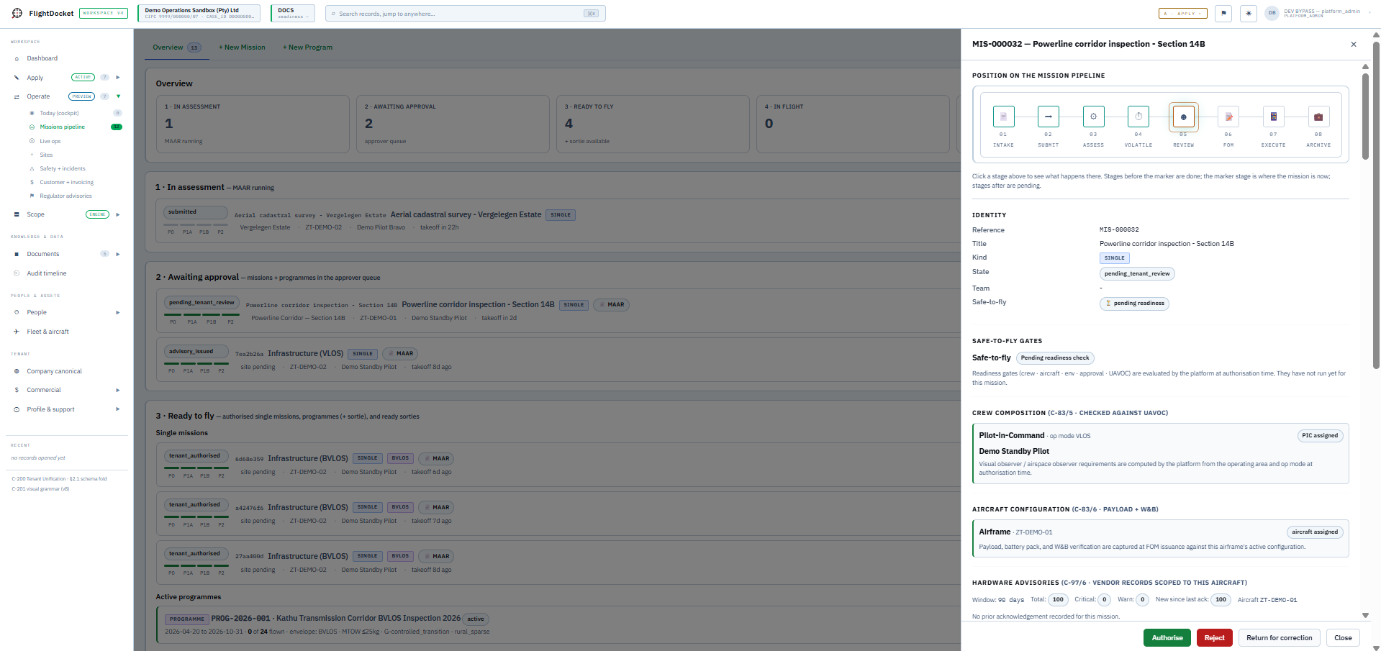Click the Regulator advisories flag icon
The height and width of the screenshot is (651, 1381).
[x=32, y=196]
